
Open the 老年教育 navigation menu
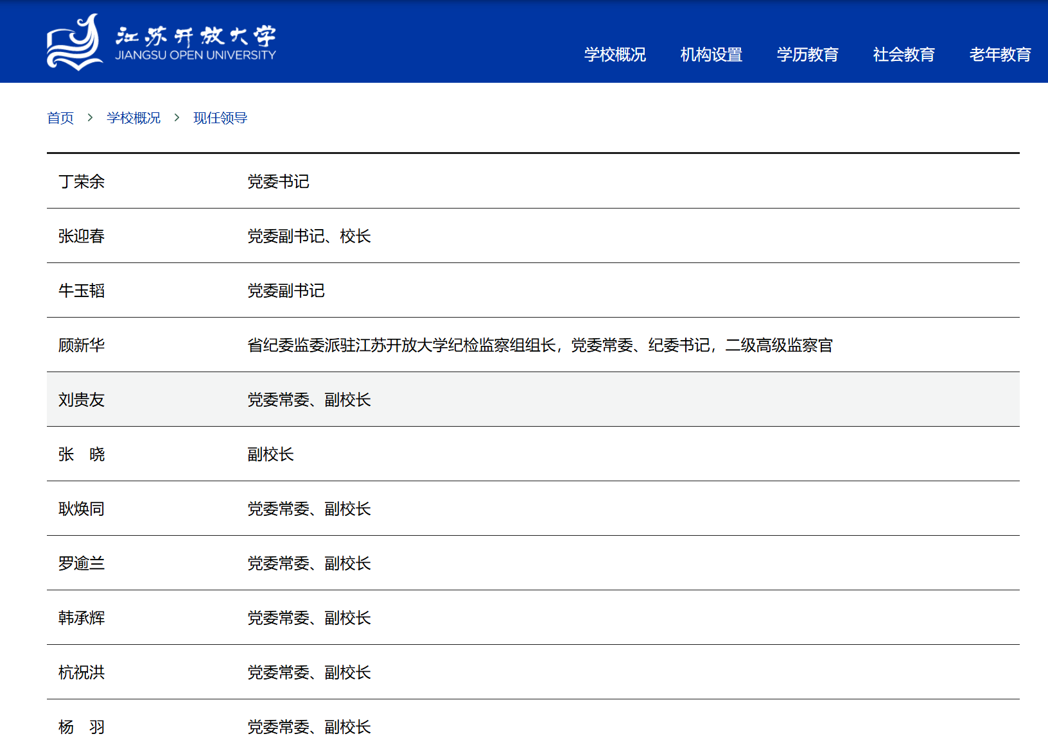[1000, 55]
